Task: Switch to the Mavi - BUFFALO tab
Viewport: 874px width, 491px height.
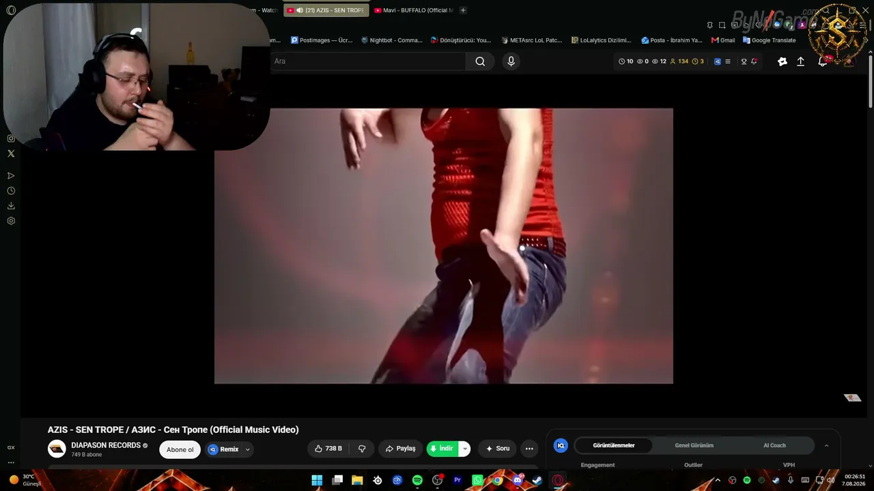Action: tap(414, 10)
